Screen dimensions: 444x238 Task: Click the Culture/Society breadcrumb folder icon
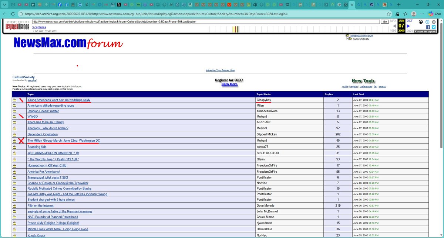click(x=350, y=39)
